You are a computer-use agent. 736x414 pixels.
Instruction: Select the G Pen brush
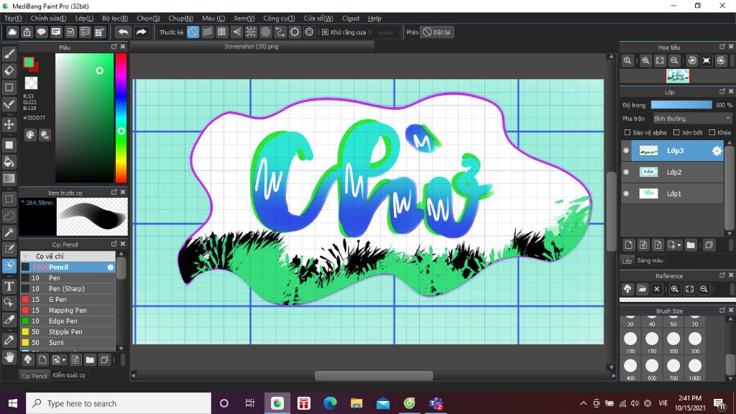tap(68, 300)
